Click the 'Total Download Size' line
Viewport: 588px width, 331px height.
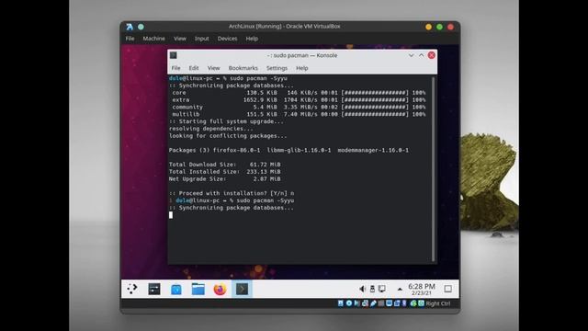click(224, 165)
